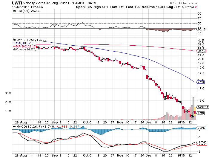Click Dec on the MACD panel date axis
This screenshot has height=158, width=209.
148,155
